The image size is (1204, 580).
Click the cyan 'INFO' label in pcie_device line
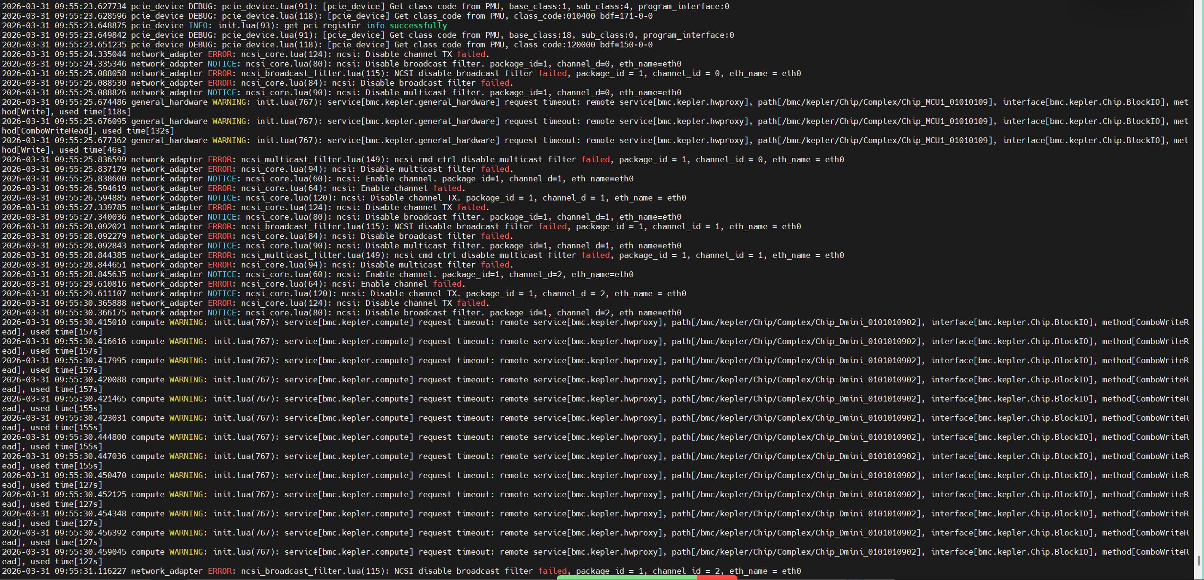tap(198, 25)
